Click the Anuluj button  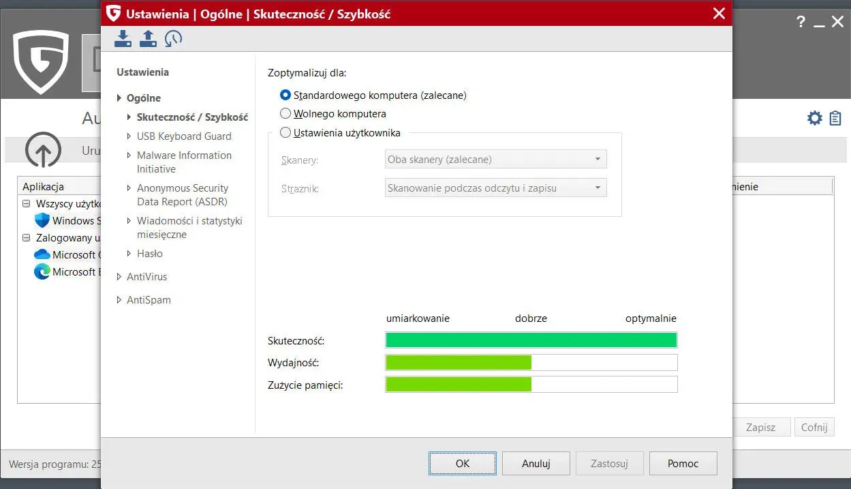tap(536, 464)
